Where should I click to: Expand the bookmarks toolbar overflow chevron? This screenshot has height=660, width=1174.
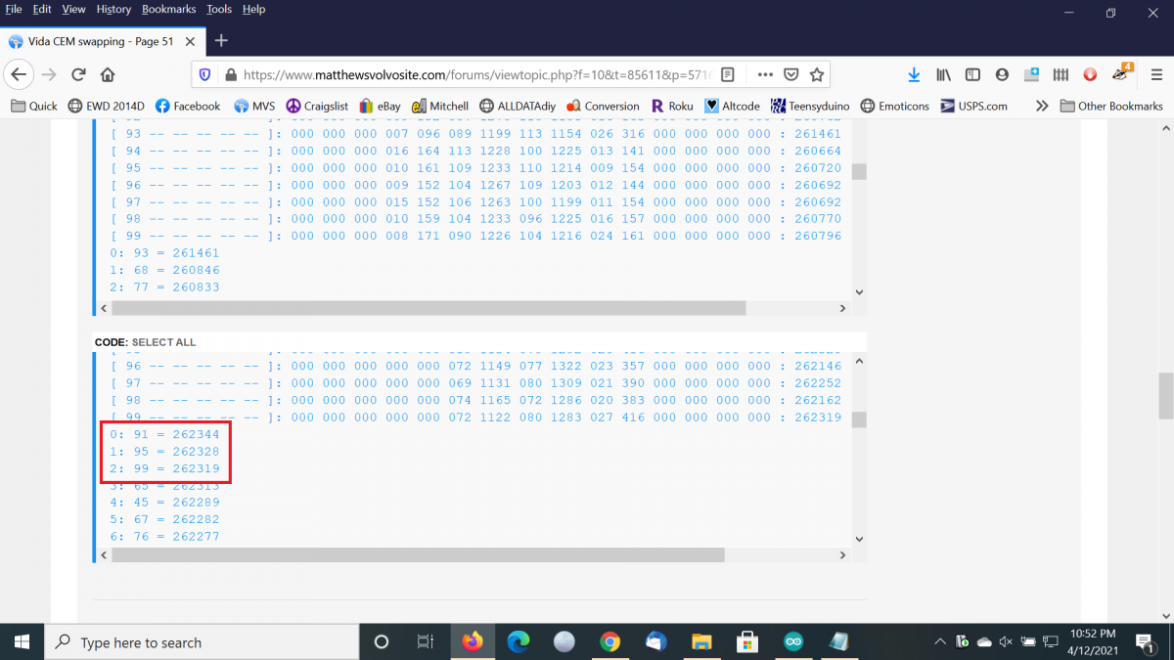(1041, 106)
